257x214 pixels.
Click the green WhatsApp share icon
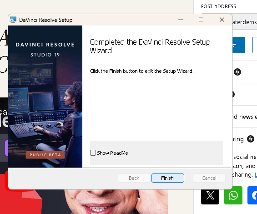[233, 195]
